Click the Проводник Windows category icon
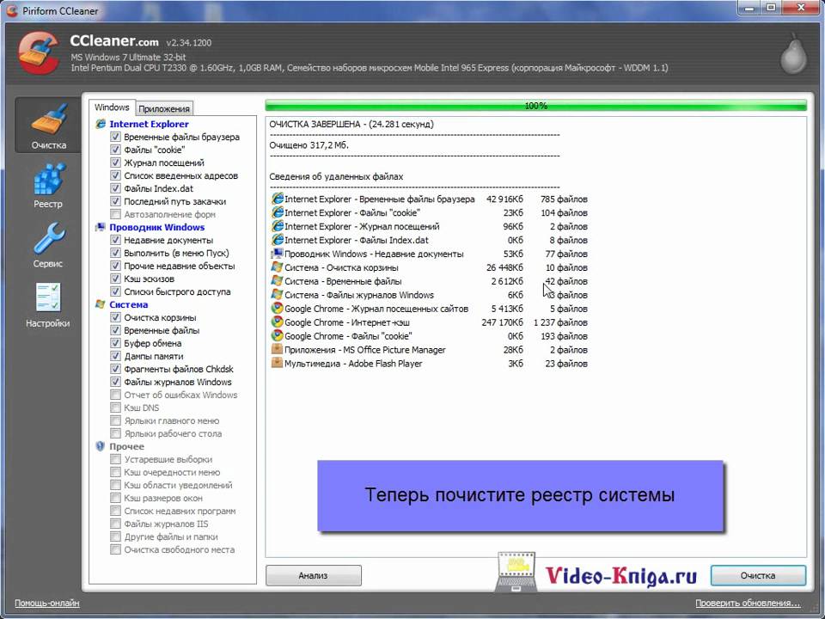The width and height of the screenshot is (825, 619). pyautogui.click(x=101, y=227)
